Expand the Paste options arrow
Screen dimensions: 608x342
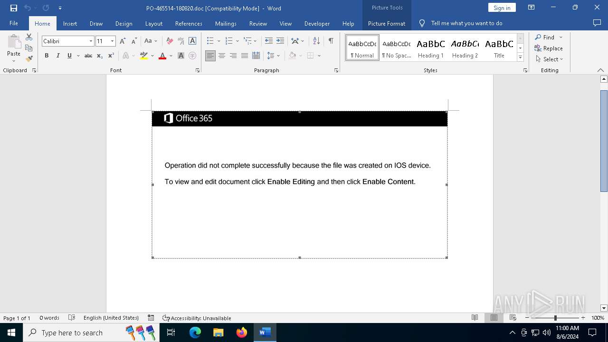(x=14, y=61)
